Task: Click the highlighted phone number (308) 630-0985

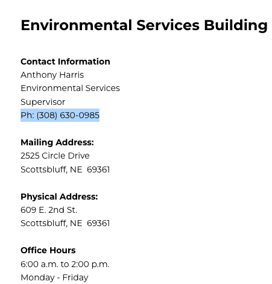Action: click(68, 115)
